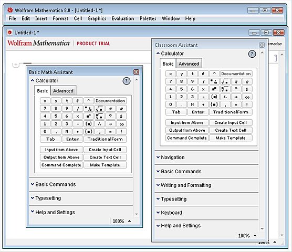
Task: Click infinity symbol in Basic Math Assistant
Action: point(121,124)
